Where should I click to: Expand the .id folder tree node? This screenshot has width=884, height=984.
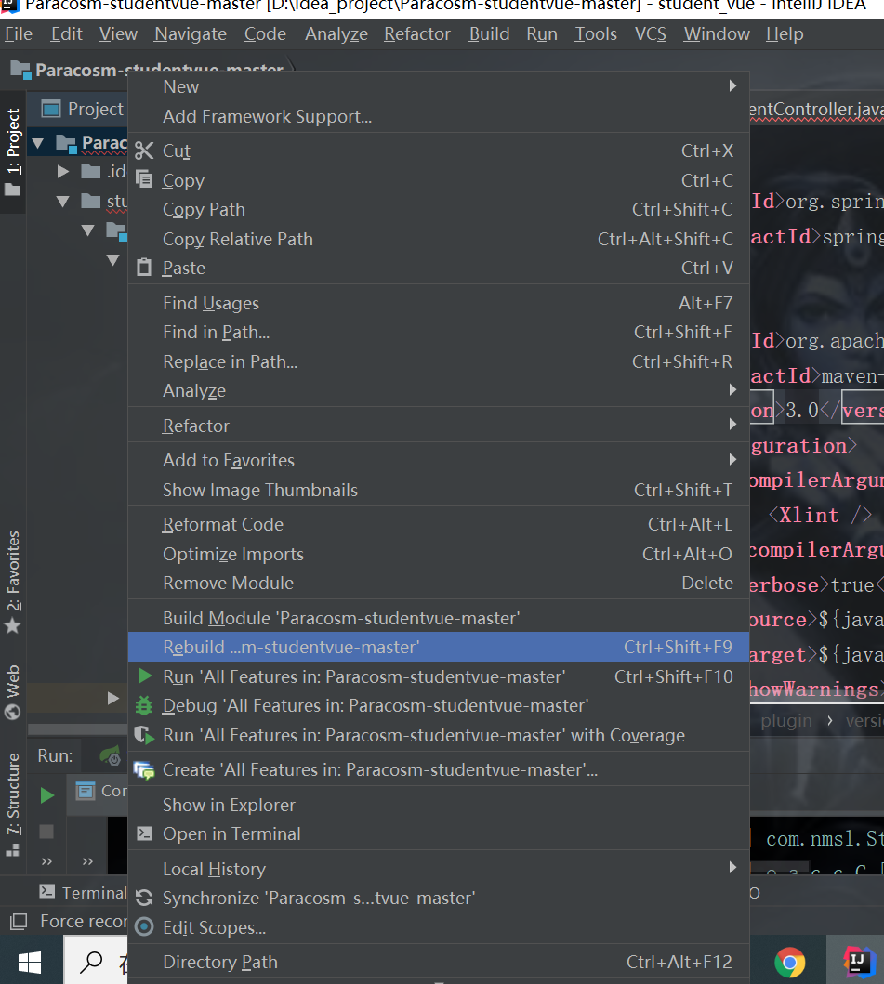click(63, 171)
